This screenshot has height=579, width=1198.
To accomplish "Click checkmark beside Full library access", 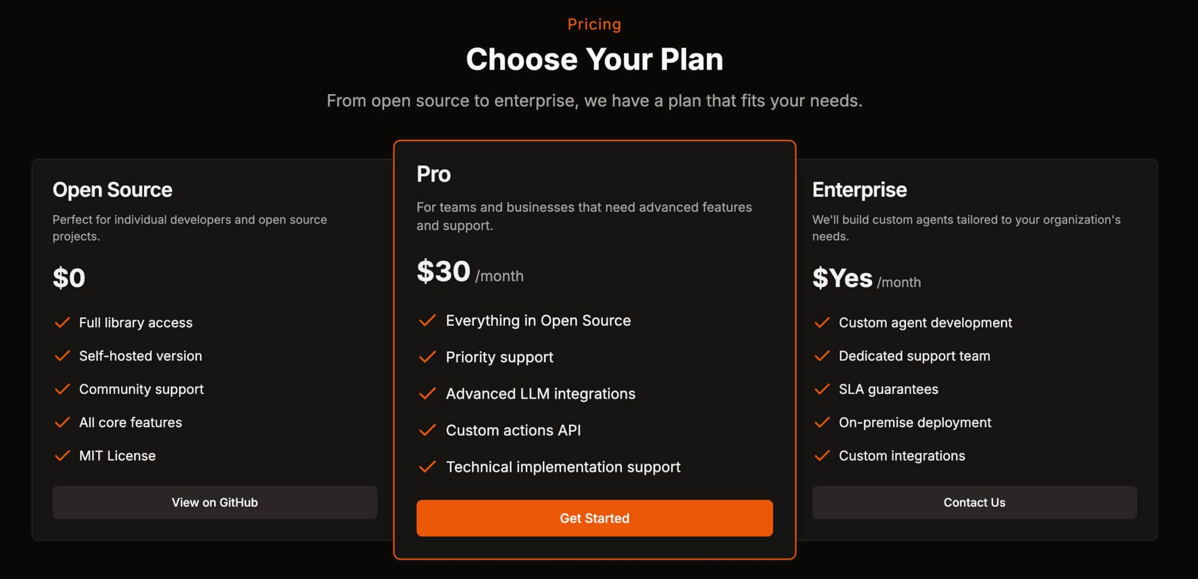I will [x=62, y=322].
